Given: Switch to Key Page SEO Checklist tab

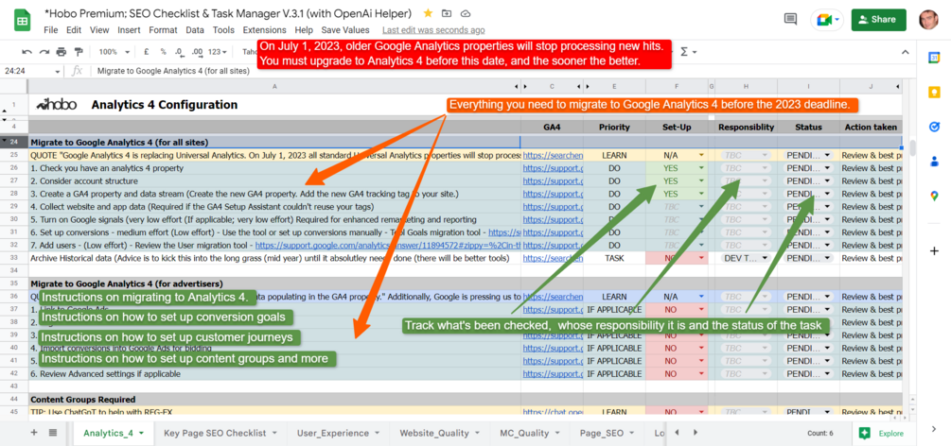Looking at the screenshot, I should tap(215, 433).
